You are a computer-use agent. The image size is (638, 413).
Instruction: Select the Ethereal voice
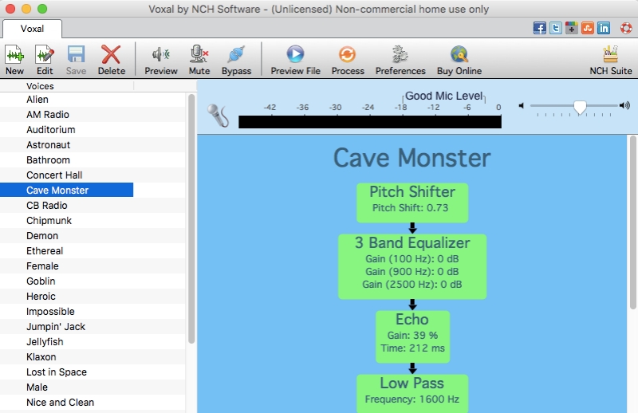pyautogui.click(x=93, y=250)
